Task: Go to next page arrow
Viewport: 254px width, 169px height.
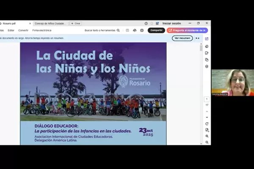Action: pos(207,117)
